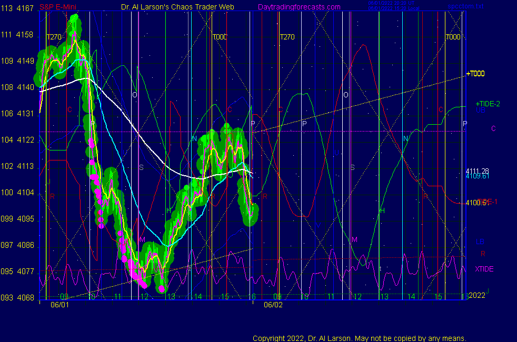Click the Dr. Al Larson's Chaos Trader Web title
517x342 pixels.
(x=178, y=7)
